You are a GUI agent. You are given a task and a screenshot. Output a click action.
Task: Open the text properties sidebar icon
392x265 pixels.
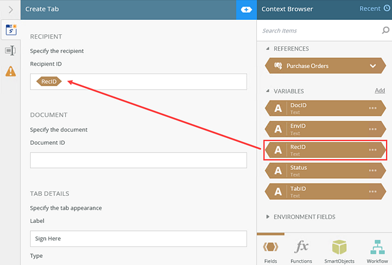(x=10, y=51)
